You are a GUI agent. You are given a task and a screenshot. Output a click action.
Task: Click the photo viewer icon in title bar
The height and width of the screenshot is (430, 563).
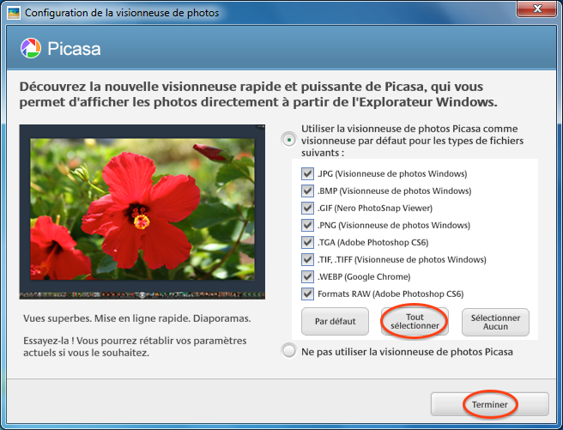(14, 13)
